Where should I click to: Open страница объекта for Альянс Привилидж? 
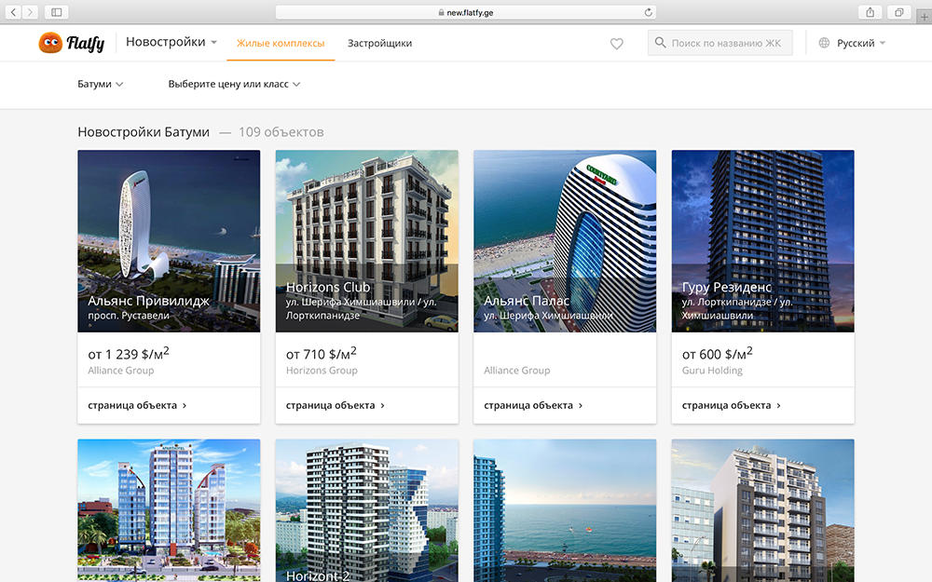coord(137,405)
